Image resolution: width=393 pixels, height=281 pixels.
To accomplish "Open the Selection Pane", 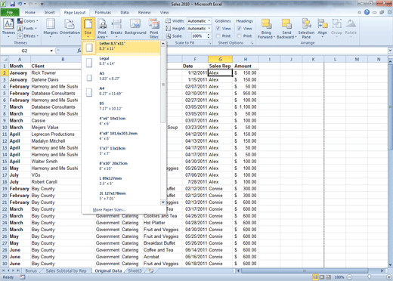I will pyautogui.click(x=306, y=28).
